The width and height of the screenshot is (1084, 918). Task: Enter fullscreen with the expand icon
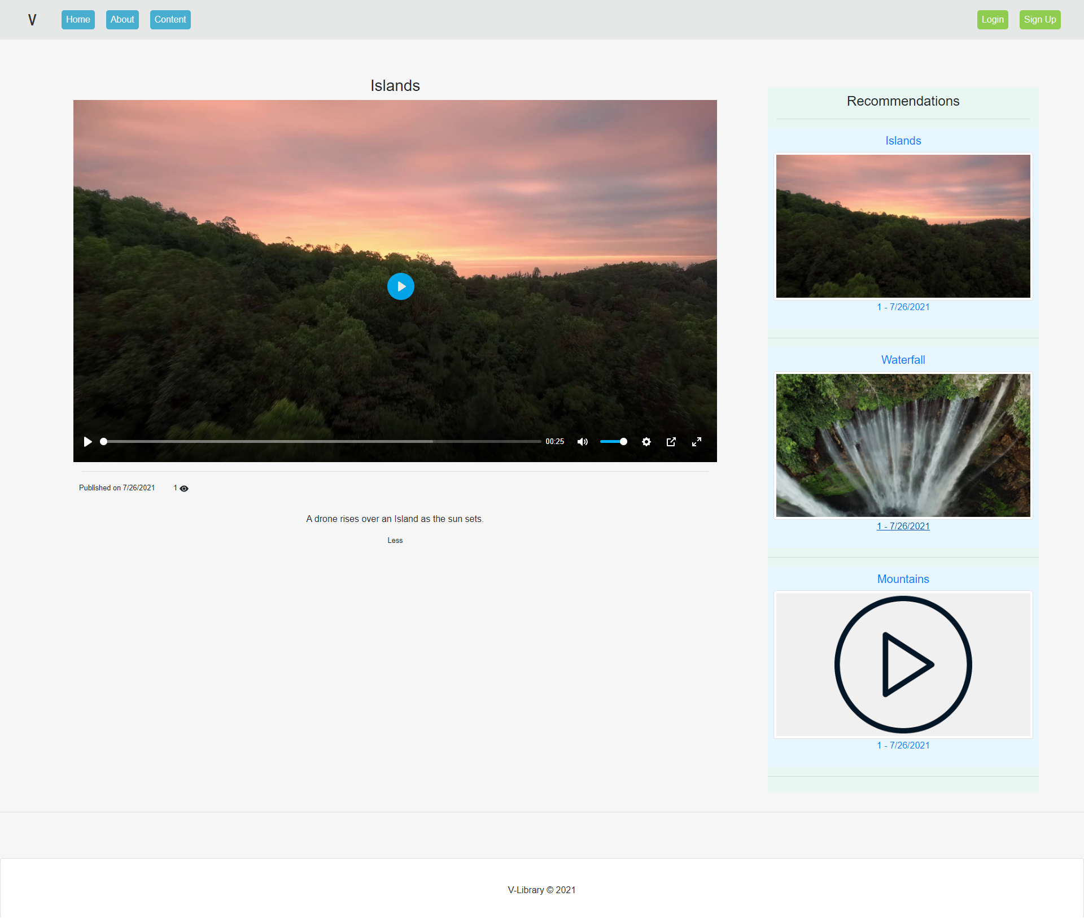click(697, 442)
